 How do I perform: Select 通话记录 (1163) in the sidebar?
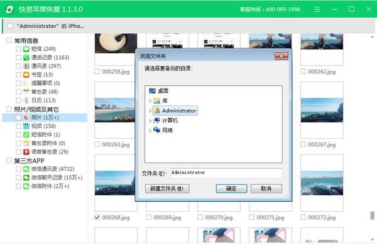[x=50, y=57]
